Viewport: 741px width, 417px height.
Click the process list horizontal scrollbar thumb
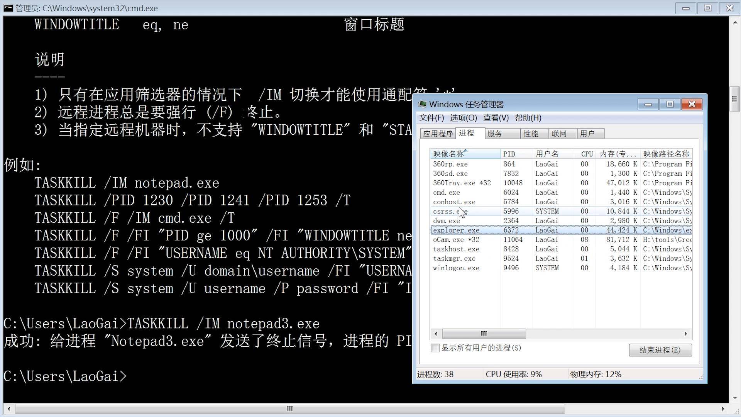pos(484,334)
